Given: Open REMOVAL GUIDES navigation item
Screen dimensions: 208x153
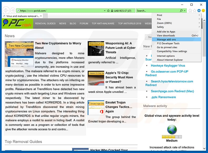Looking at the screenshot, I should pyautogui.click(x=45, y=23).
